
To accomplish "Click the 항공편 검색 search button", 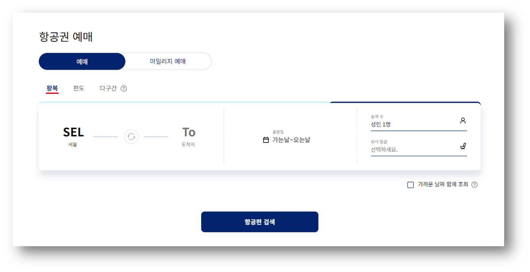I will click(x=260, y=222).
